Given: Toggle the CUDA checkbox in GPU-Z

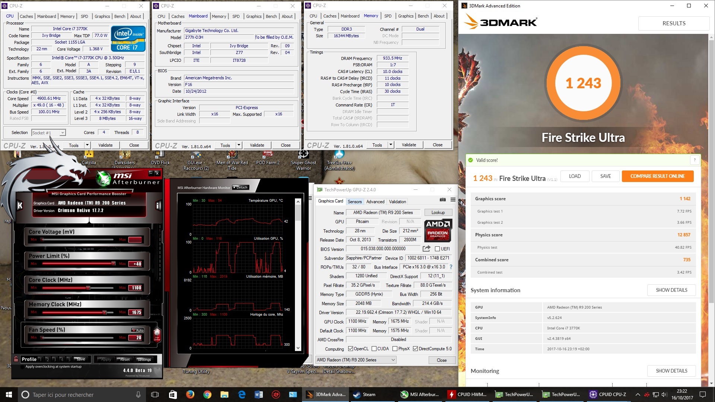Looking at the screenshot, I should 374,349.
